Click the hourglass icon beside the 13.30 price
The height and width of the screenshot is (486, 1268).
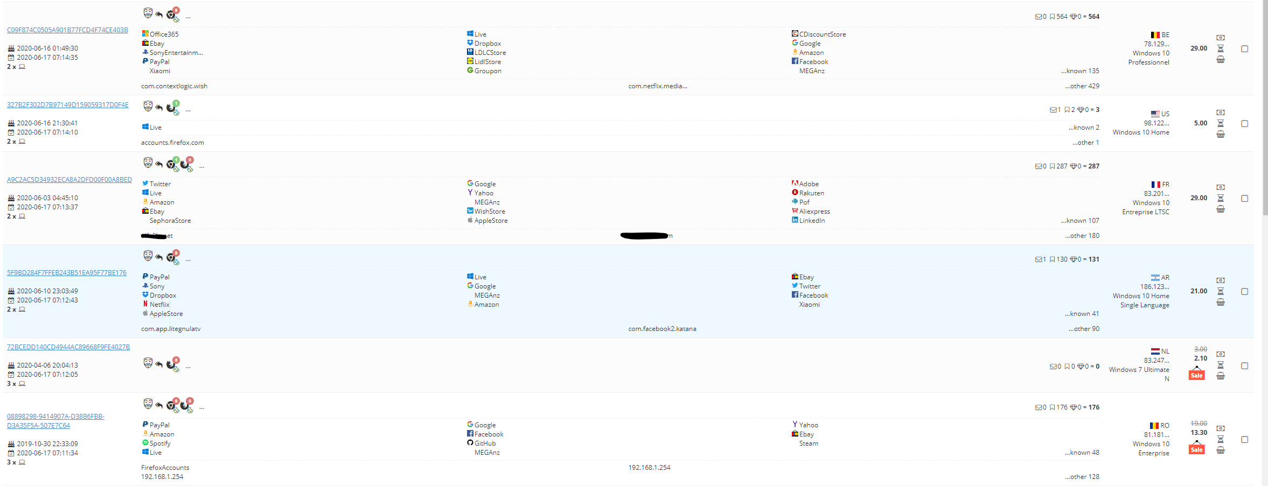pyautogui.click(x=1221, y=439)
